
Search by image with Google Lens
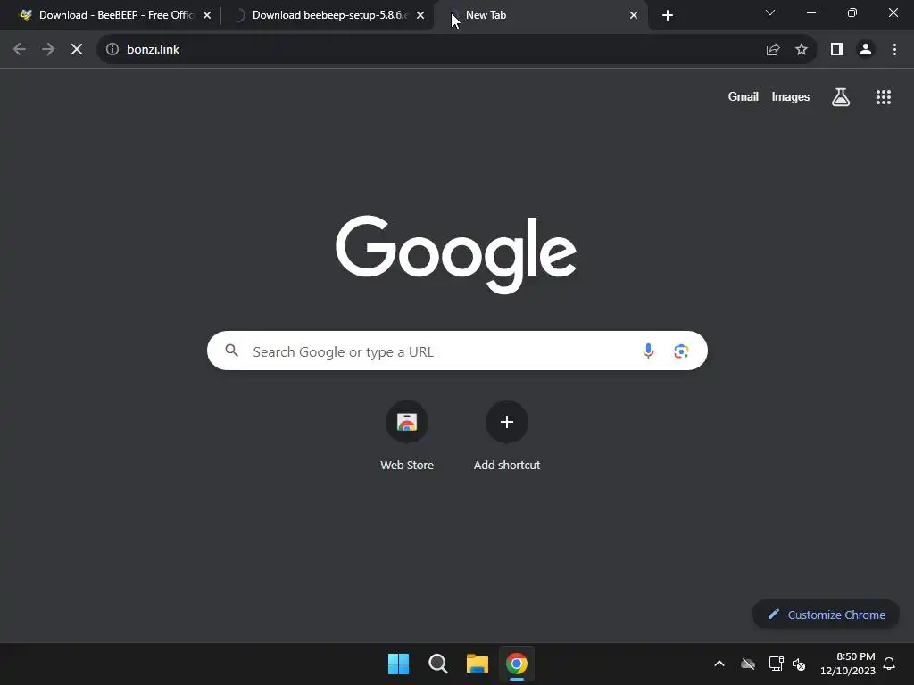[681, 351]
